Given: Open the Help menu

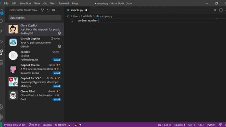Looking at the screenshot, I should pos(75,3).
